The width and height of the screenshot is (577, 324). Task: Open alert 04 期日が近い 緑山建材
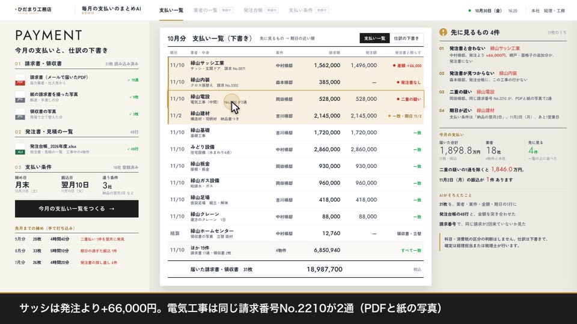502,113
